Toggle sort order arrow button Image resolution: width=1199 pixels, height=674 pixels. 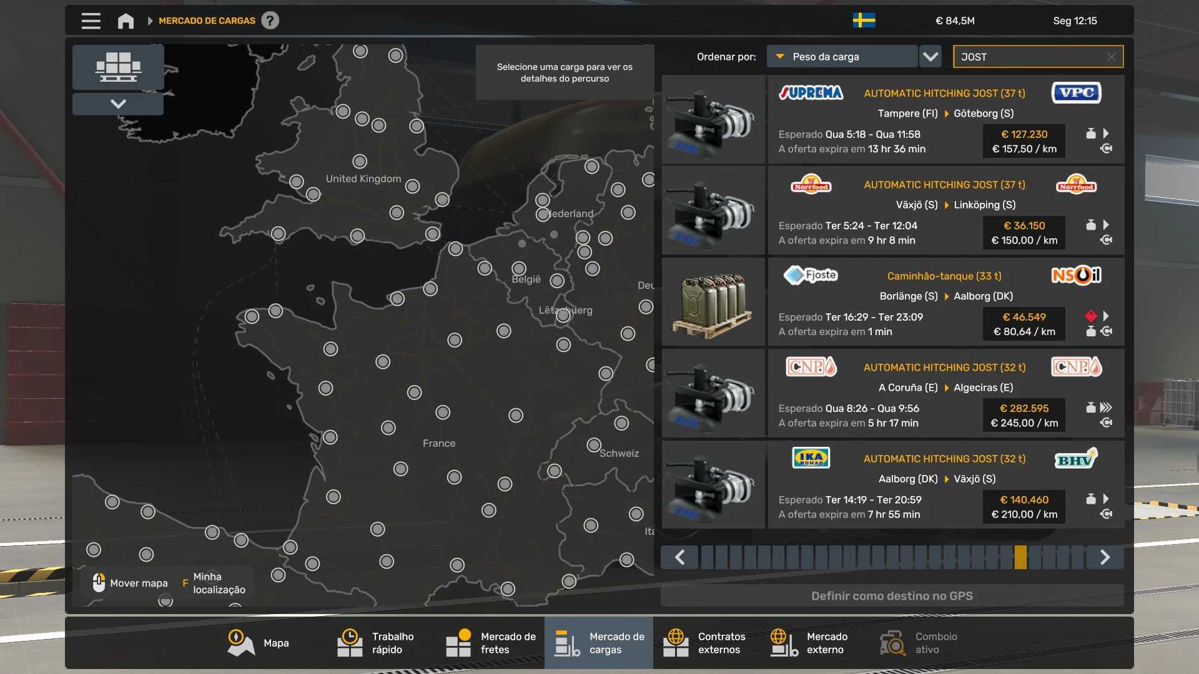[x=930, y=56]
